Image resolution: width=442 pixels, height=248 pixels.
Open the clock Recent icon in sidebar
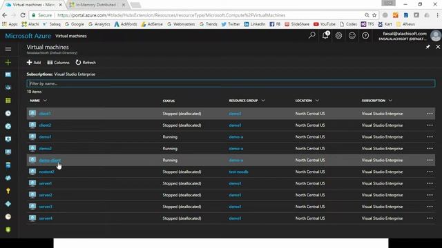(x=8, y=113)
